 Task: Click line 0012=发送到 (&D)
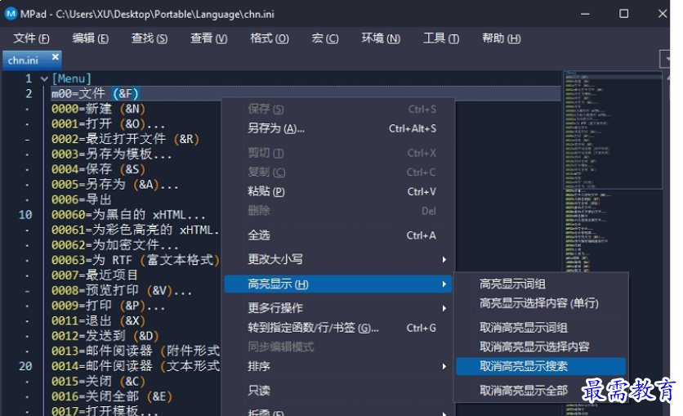tap(105, 336)
